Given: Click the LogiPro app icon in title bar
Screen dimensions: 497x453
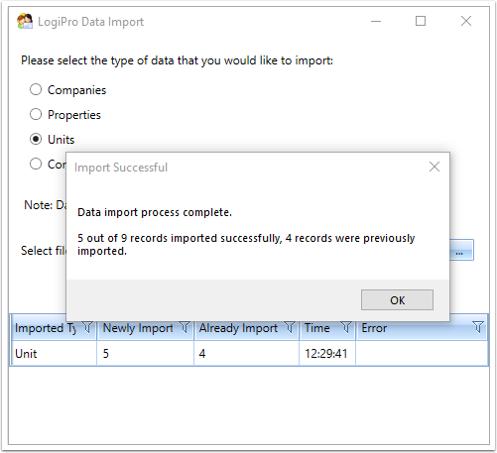Looking at the screenshot, I should click(x=25, y=21).
